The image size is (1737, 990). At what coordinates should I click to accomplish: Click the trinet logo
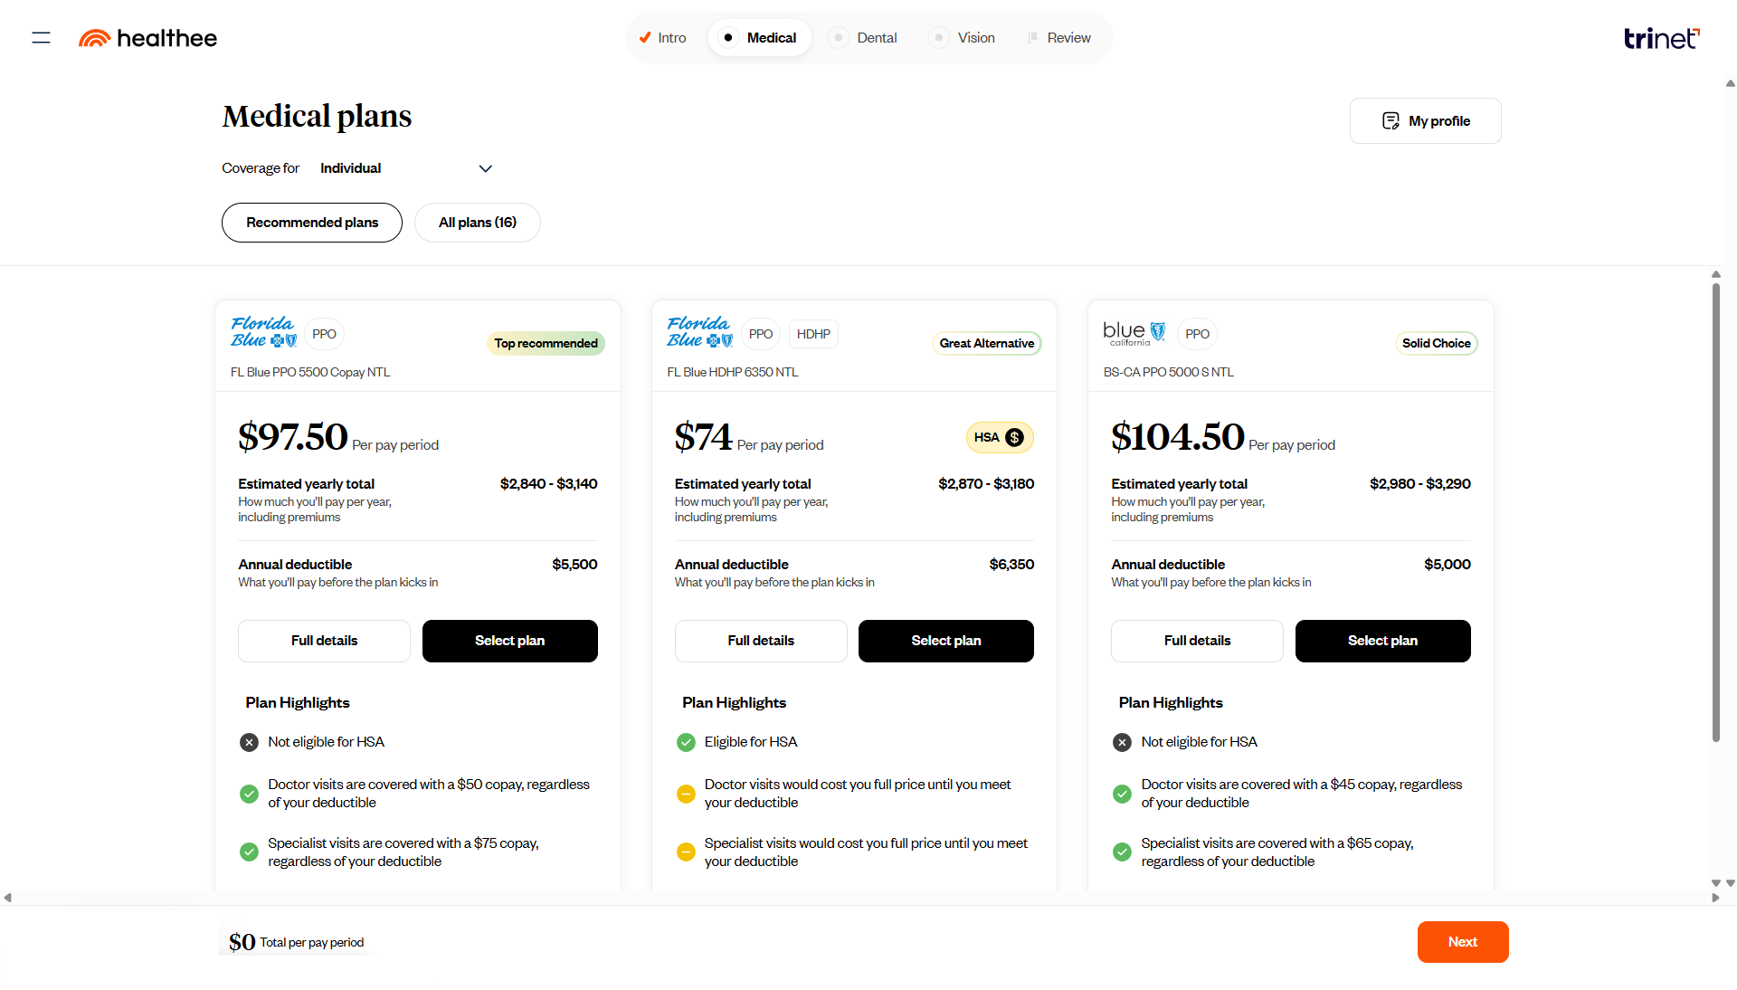1661,38
